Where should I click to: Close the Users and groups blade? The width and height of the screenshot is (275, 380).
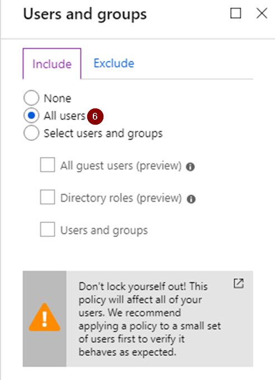click(x=262, y=13)
